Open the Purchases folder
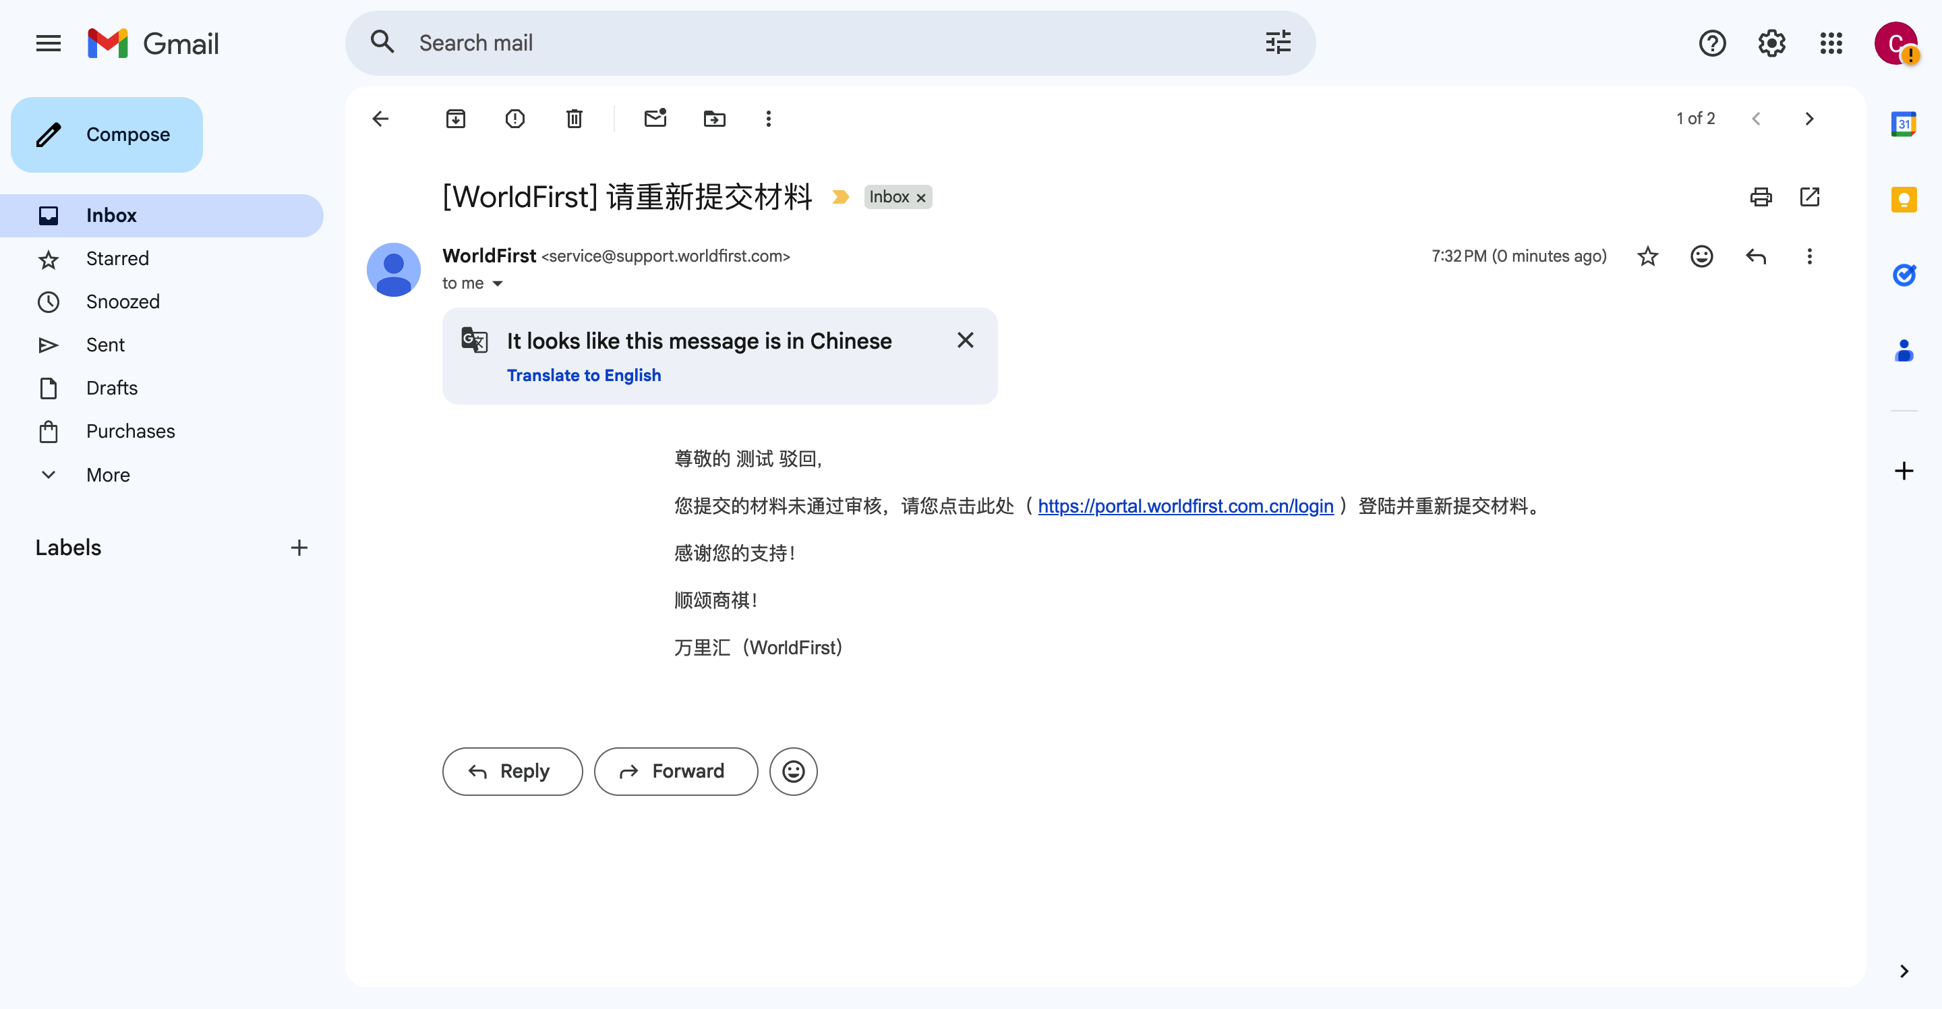Image resolution: width=1942 pixels, height=1009 pixels. (x=161, y=432)
